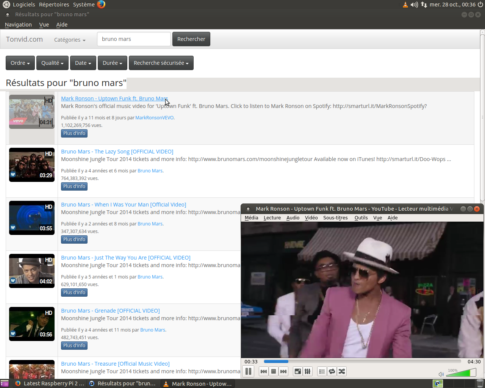Expand the Durée dropdown
The height and width of the screenshot is (388, 485).
pos(113,63)
